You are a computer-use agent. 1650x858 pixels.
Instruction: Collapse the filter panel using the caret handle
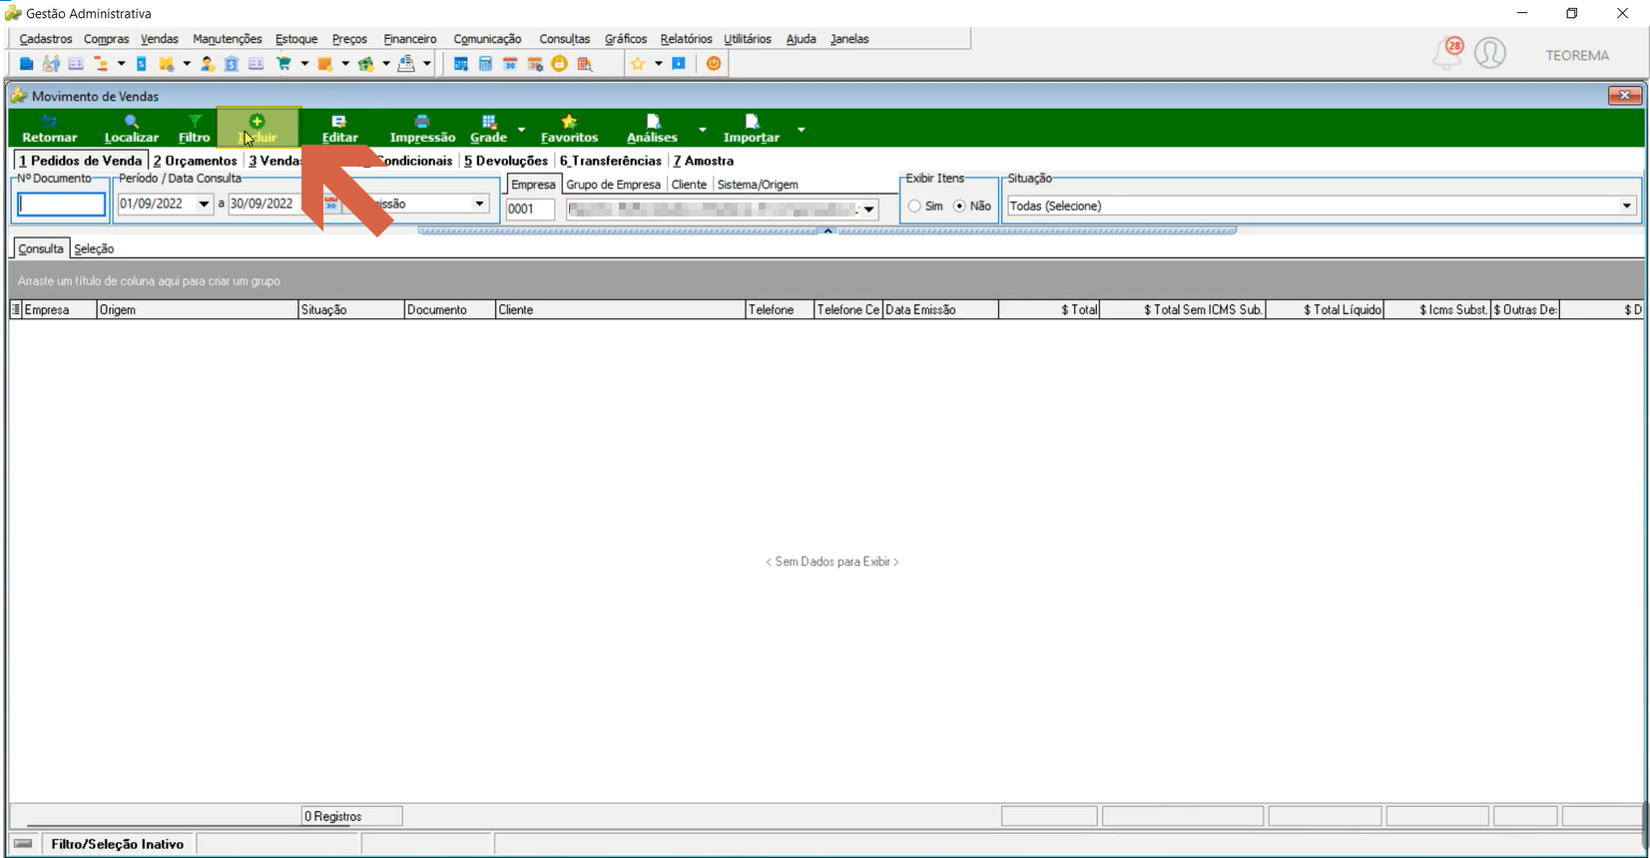(x=827, y=230)
